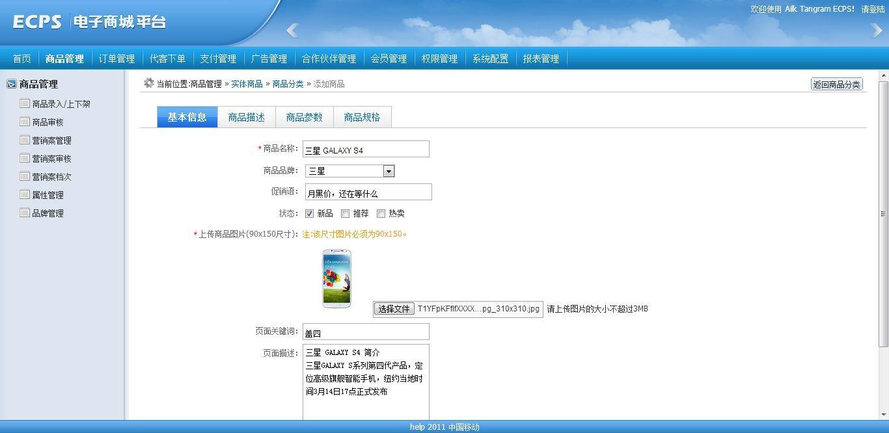Uncheck the 新品 status checkbox
Screen dimensions: 889x433
click(x=310, y=213)
